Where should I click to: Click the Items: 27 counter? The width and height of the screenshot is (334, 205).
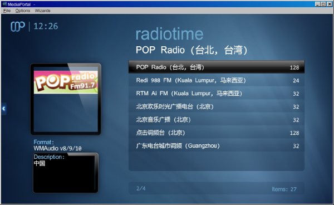[284, 189]
